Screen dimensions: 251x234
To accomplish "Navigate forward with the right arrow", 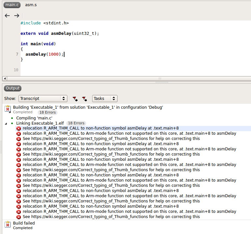I will click(17, 16).
